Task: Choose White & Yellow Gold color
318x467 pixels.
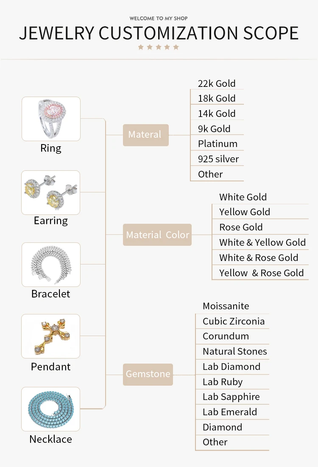Action: (262, 242)
